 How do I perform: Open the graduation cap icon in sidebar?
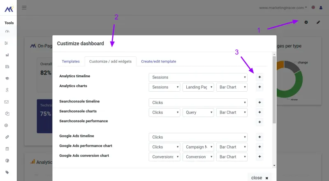point(7,79)
